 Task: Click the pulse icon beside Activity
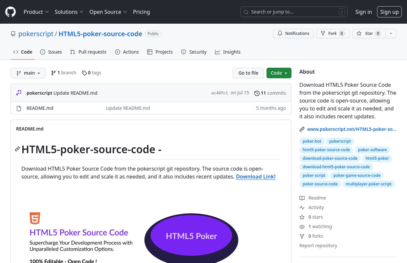coord(302,207)
